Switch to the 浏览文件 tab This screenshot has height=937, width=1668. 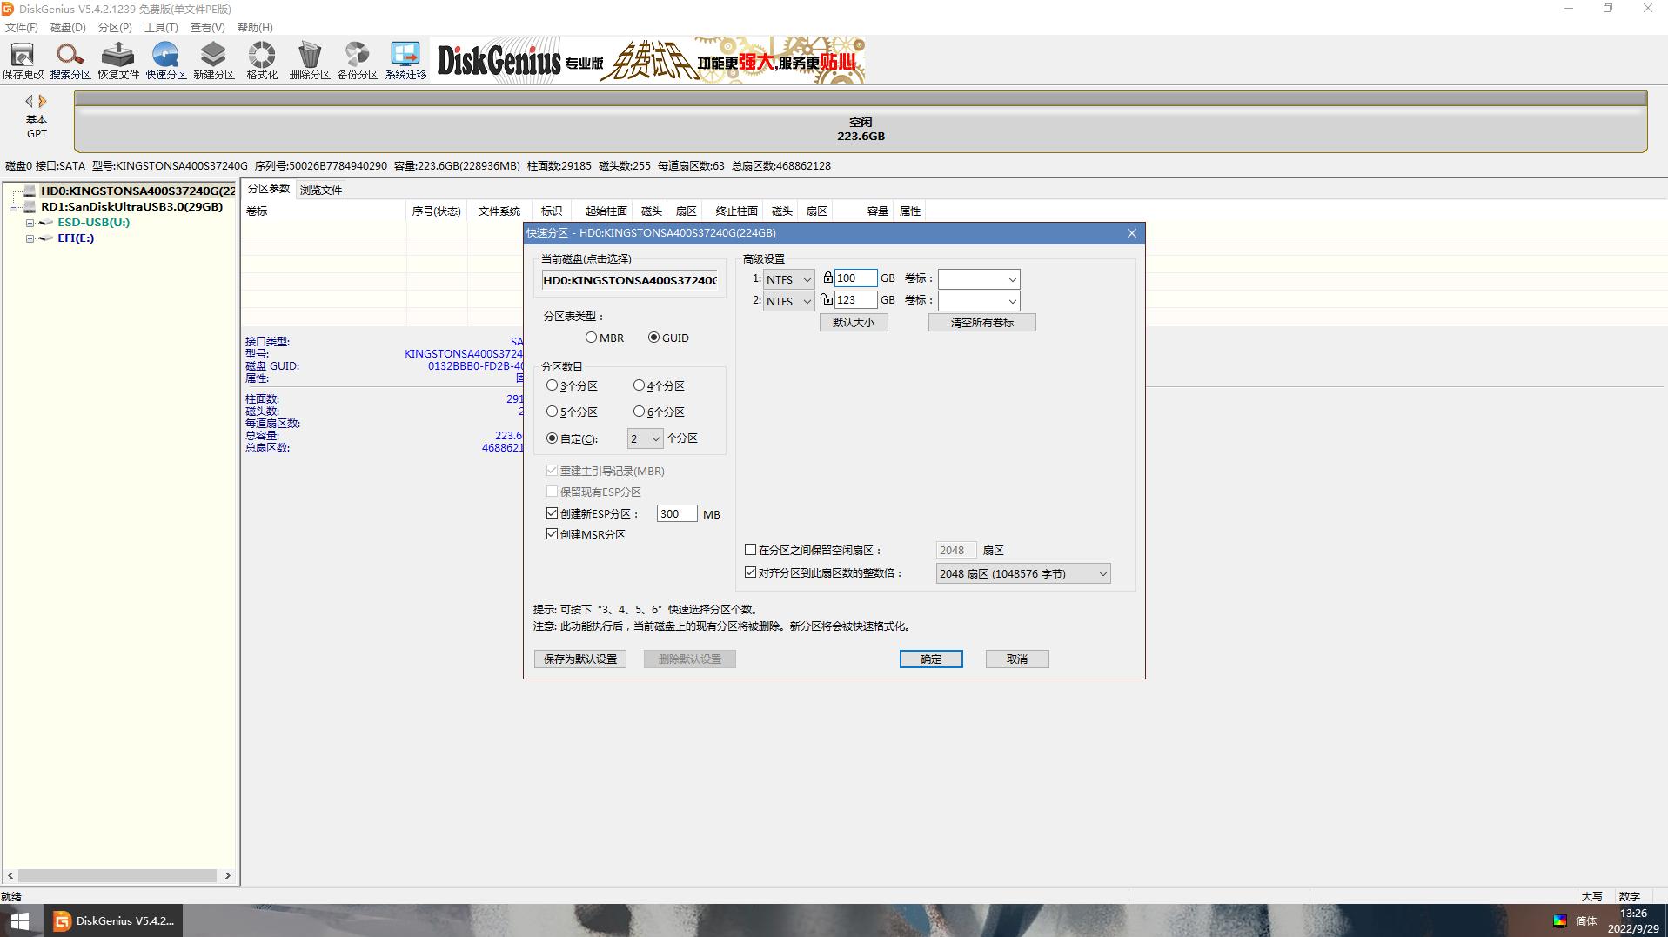pyautogui.click(x=320, y=190)
